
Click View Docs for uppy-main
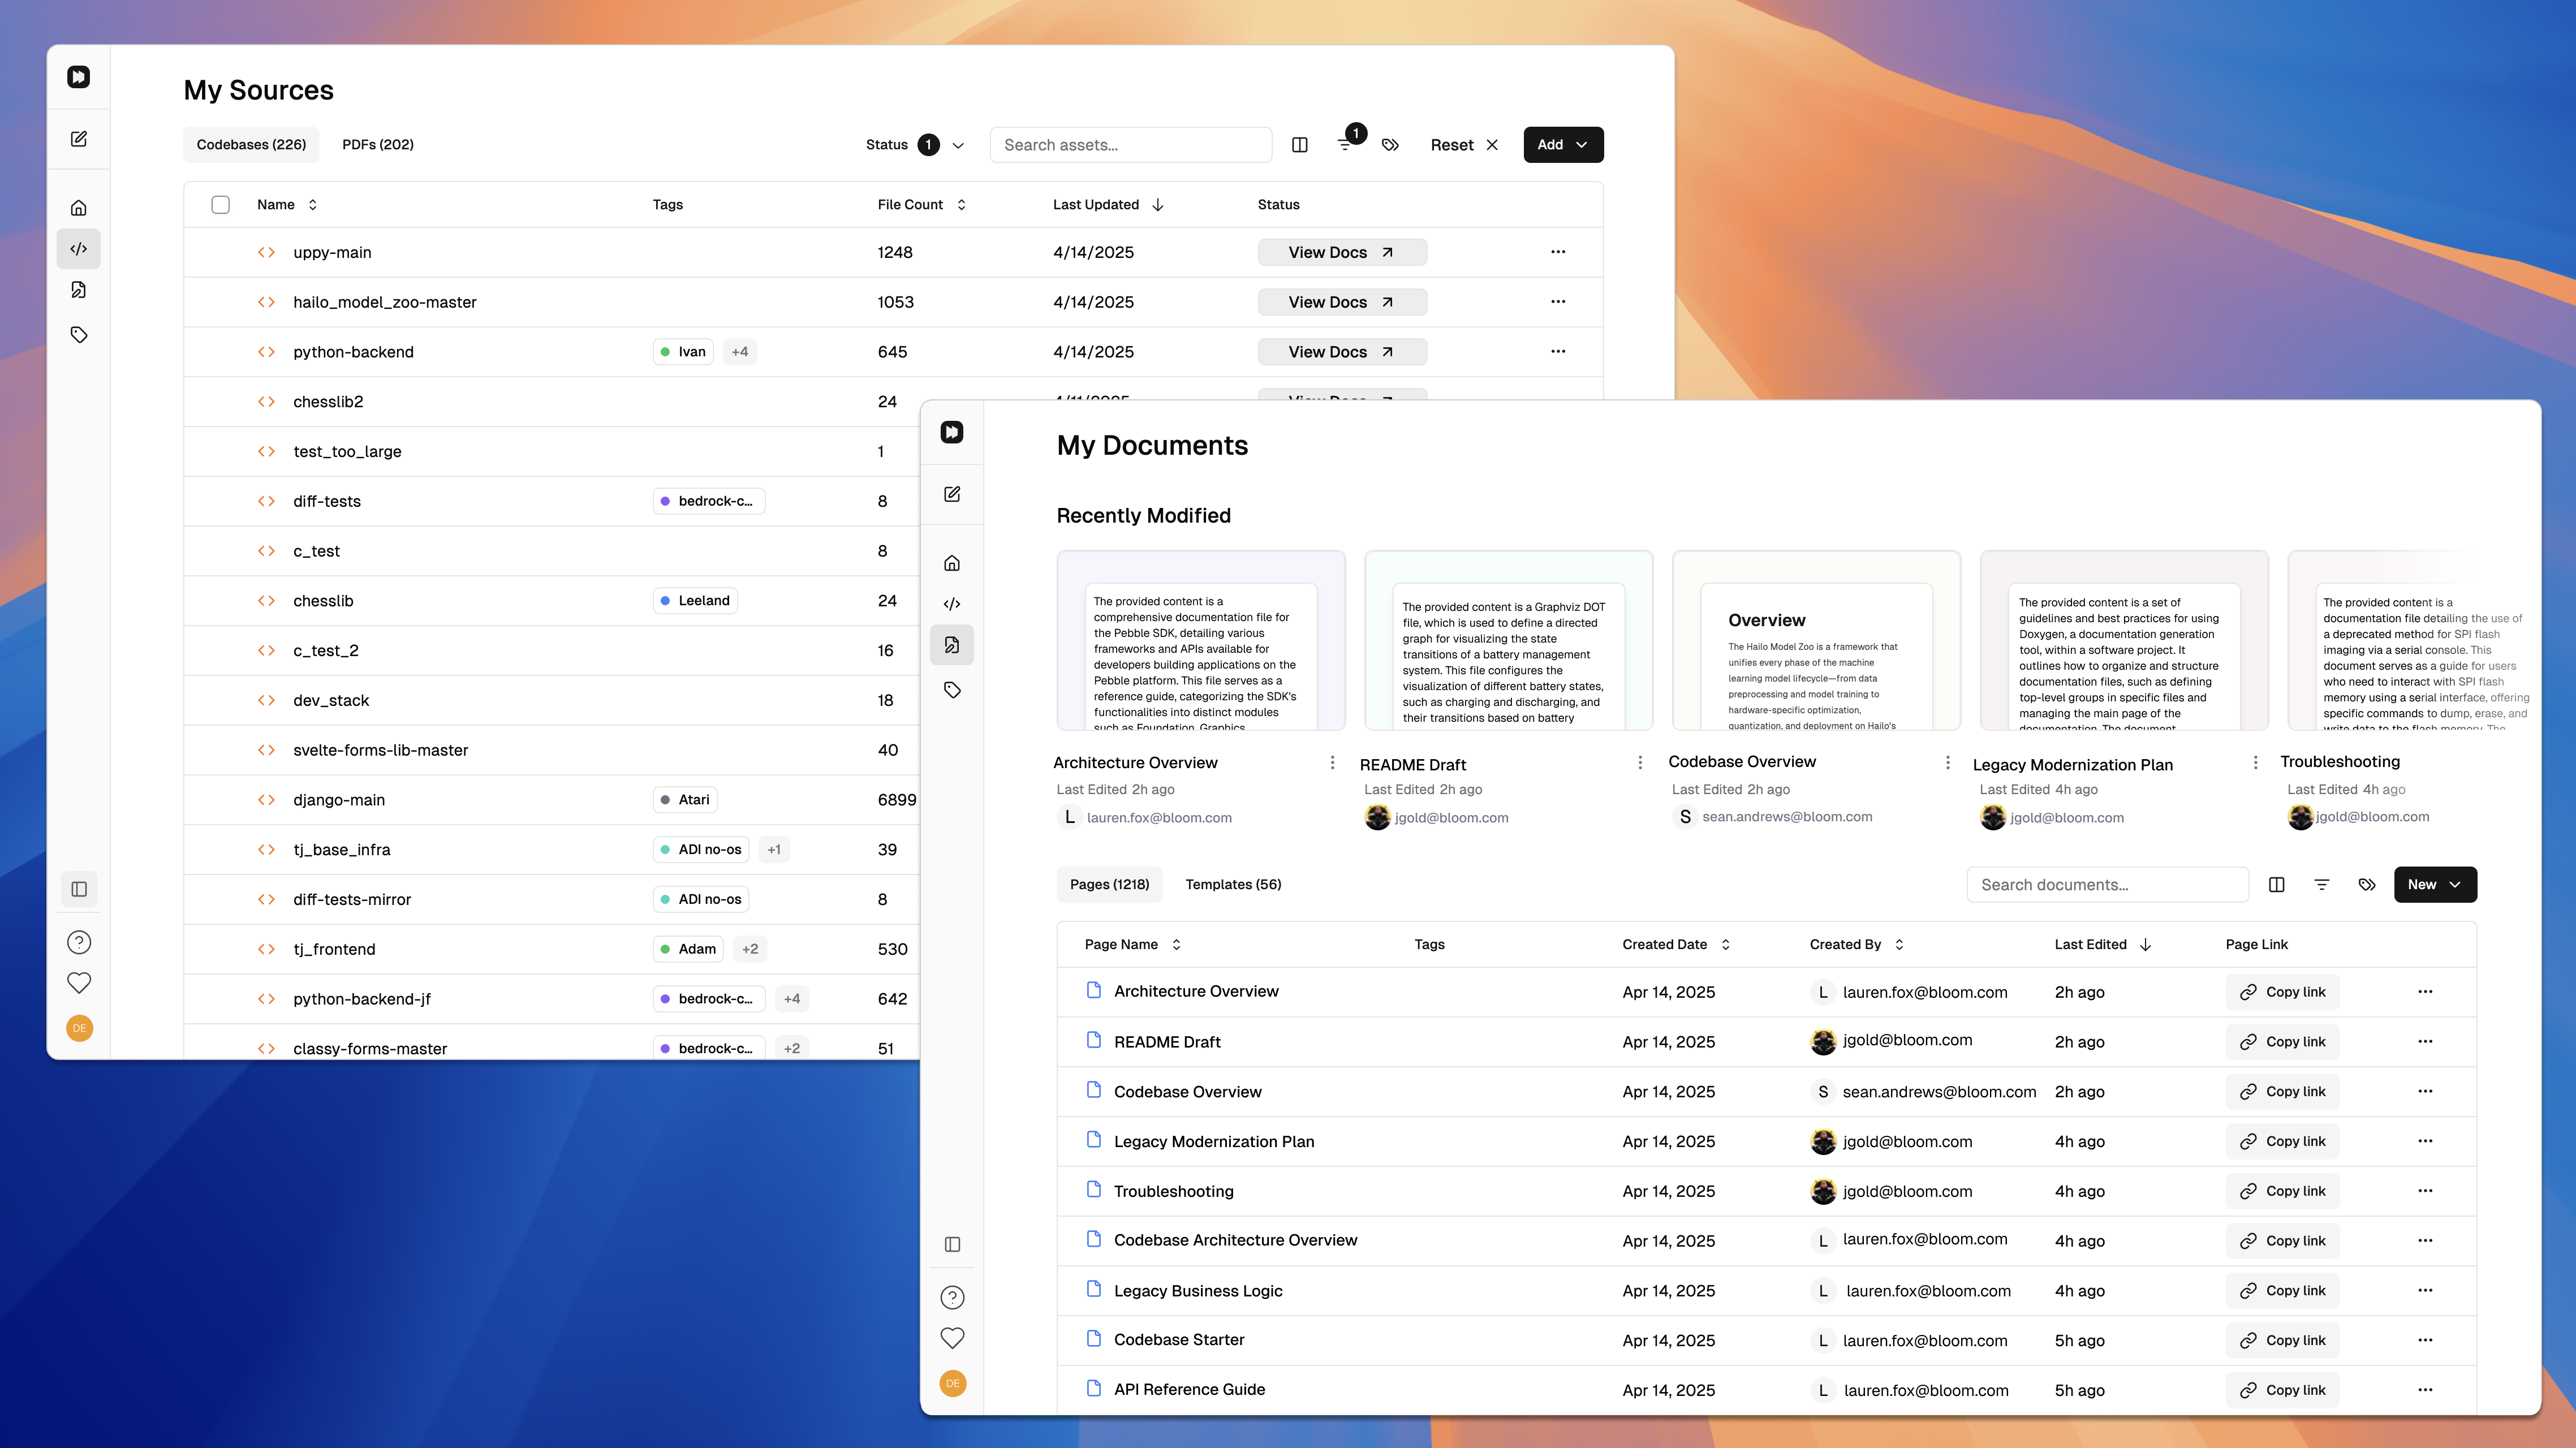click(x=1341, y=252)
